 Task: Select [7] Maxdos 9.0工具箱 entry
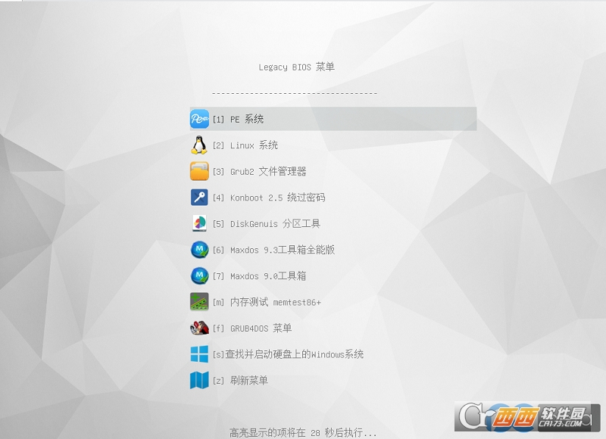(259, 276)
